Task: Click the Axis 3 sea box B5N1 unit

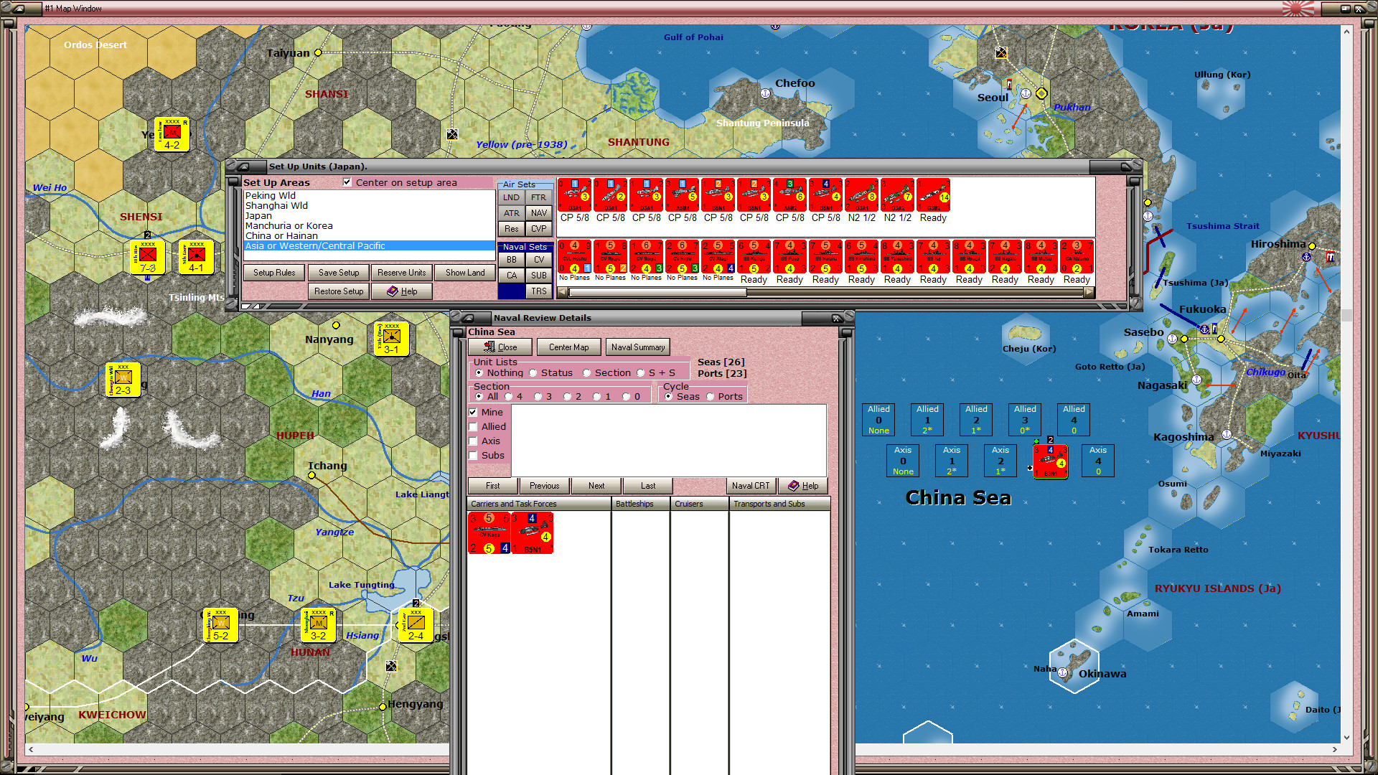Action: pos(1050,462)
